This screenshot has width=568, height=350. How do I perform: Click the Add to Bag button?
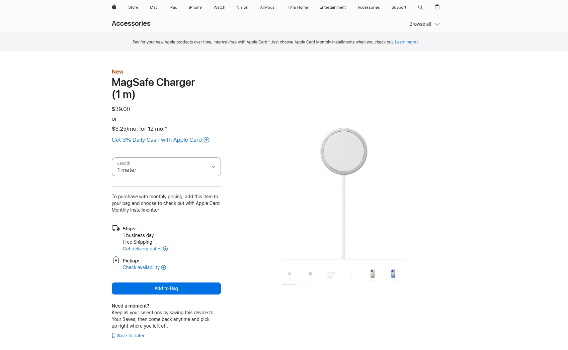pos(166,288)
